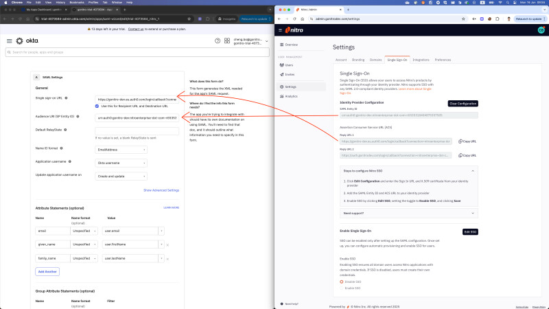Image resolution: width=549 pixels, height=309 pixels.
Task: Click LEARN MORE link for Attribute Statements
Action: pyautogui.click(x=171, y=208)
